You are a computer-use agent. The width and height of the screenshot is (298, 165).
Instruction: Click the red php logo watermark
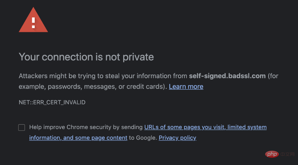tap(272, 154)
